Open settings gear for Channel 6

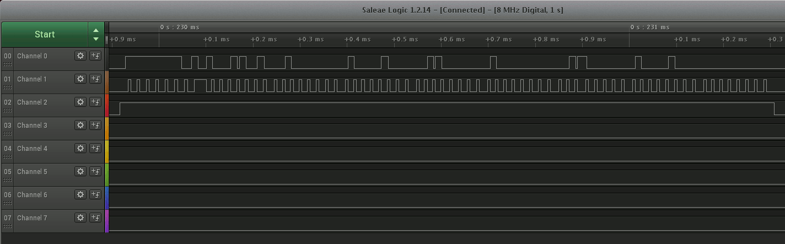[80, 194]
